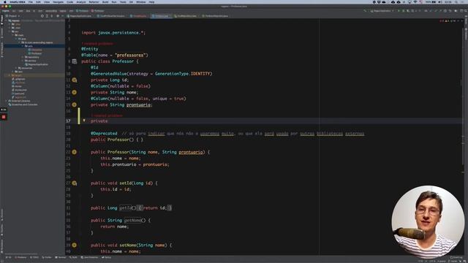Expand the service package in project tree

click(23, 61)
